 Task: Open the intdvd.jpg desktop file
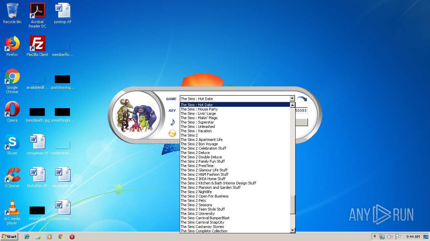[x=37, y=213]
